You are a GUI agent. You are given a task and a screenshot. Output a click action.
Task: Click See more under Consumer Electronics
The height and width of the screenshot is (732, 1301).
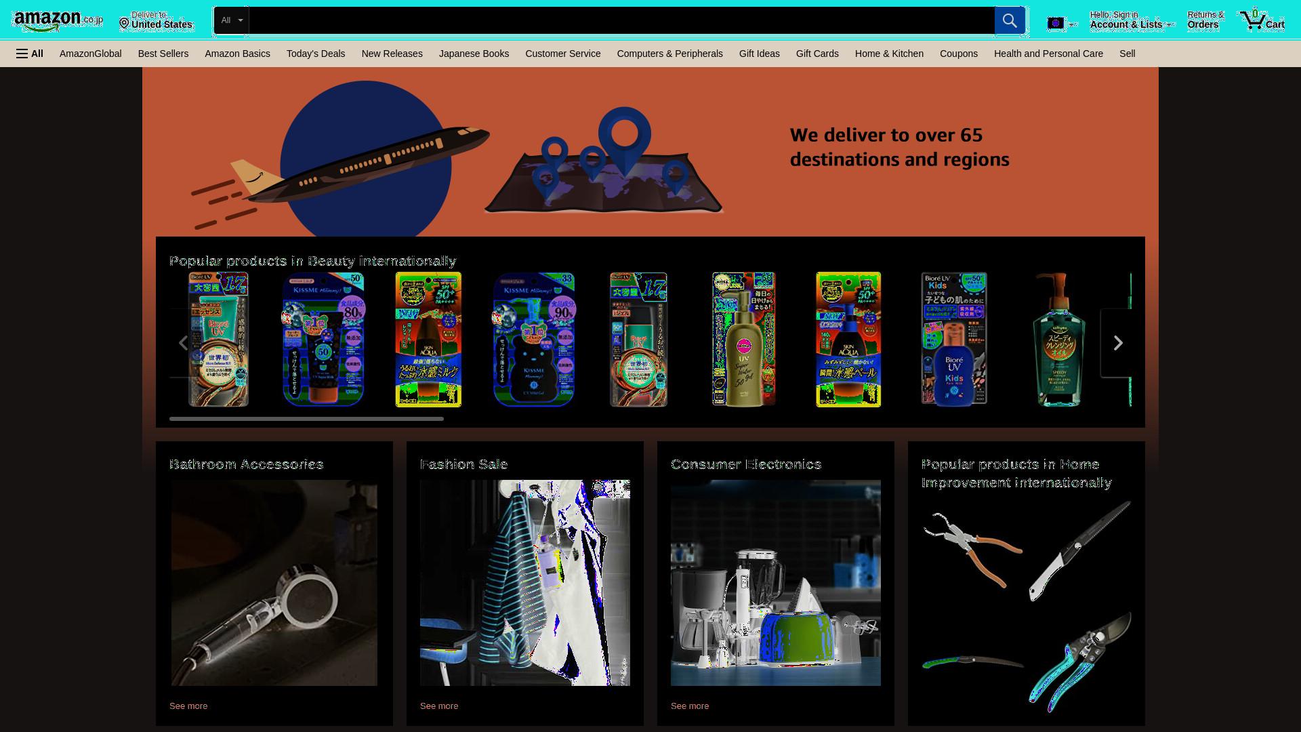pos(690,706)
